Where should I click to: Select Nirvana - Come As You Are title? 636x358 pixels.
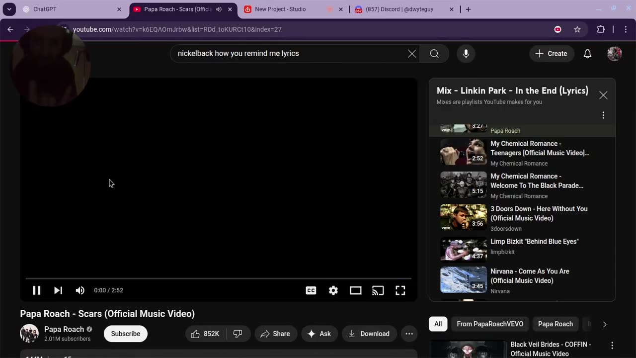[x=530, y=276]
